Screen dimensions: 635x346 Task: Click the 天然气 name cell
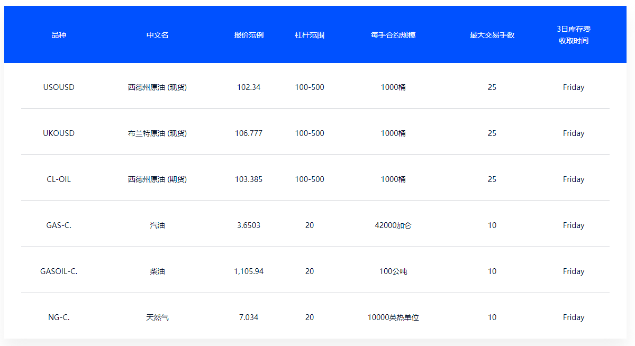pos(158,317)
